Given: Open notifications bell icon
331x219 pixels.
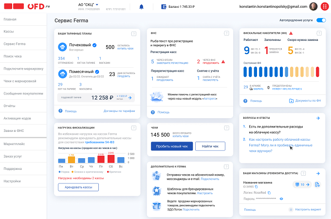Looking at the screenshot, I should [x=142, y=7].
